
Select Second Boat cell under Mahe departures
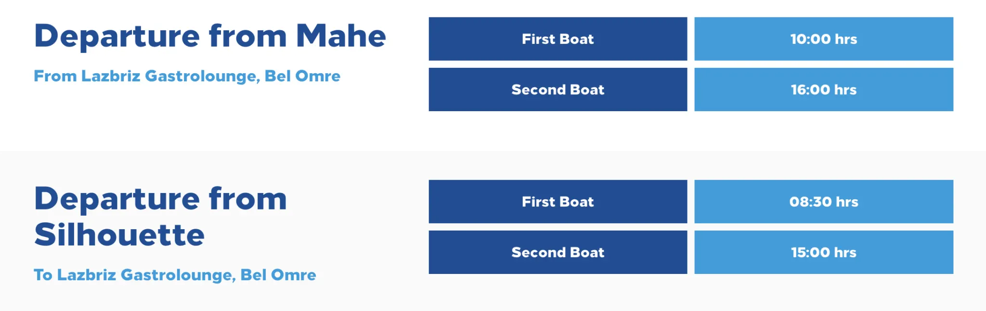click(x=558, y=90)
